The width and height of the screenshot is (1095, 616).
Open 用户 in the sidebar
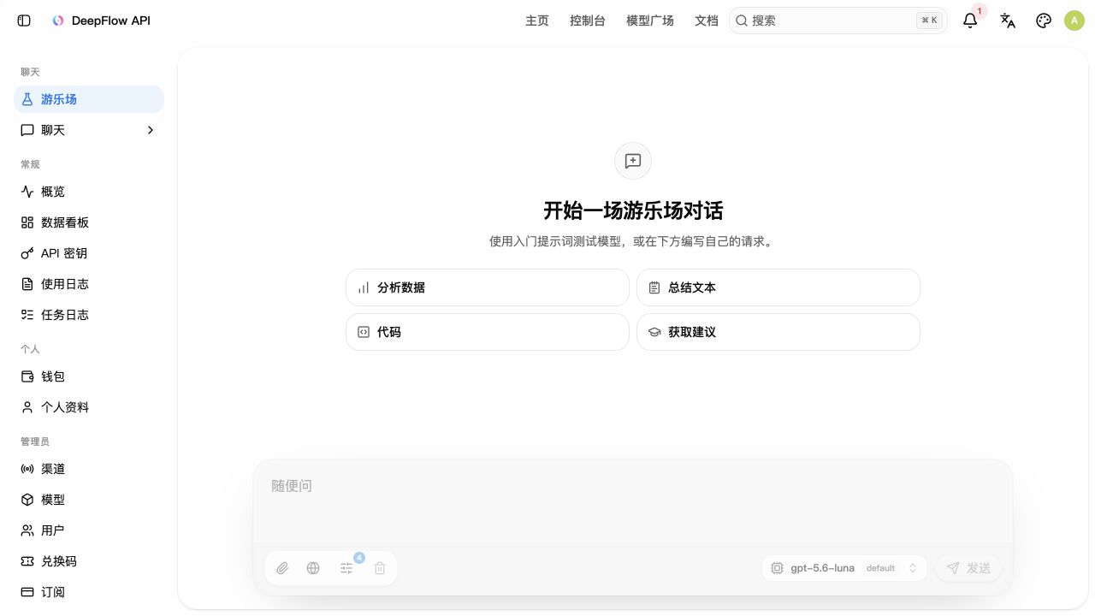pos(89,530)
